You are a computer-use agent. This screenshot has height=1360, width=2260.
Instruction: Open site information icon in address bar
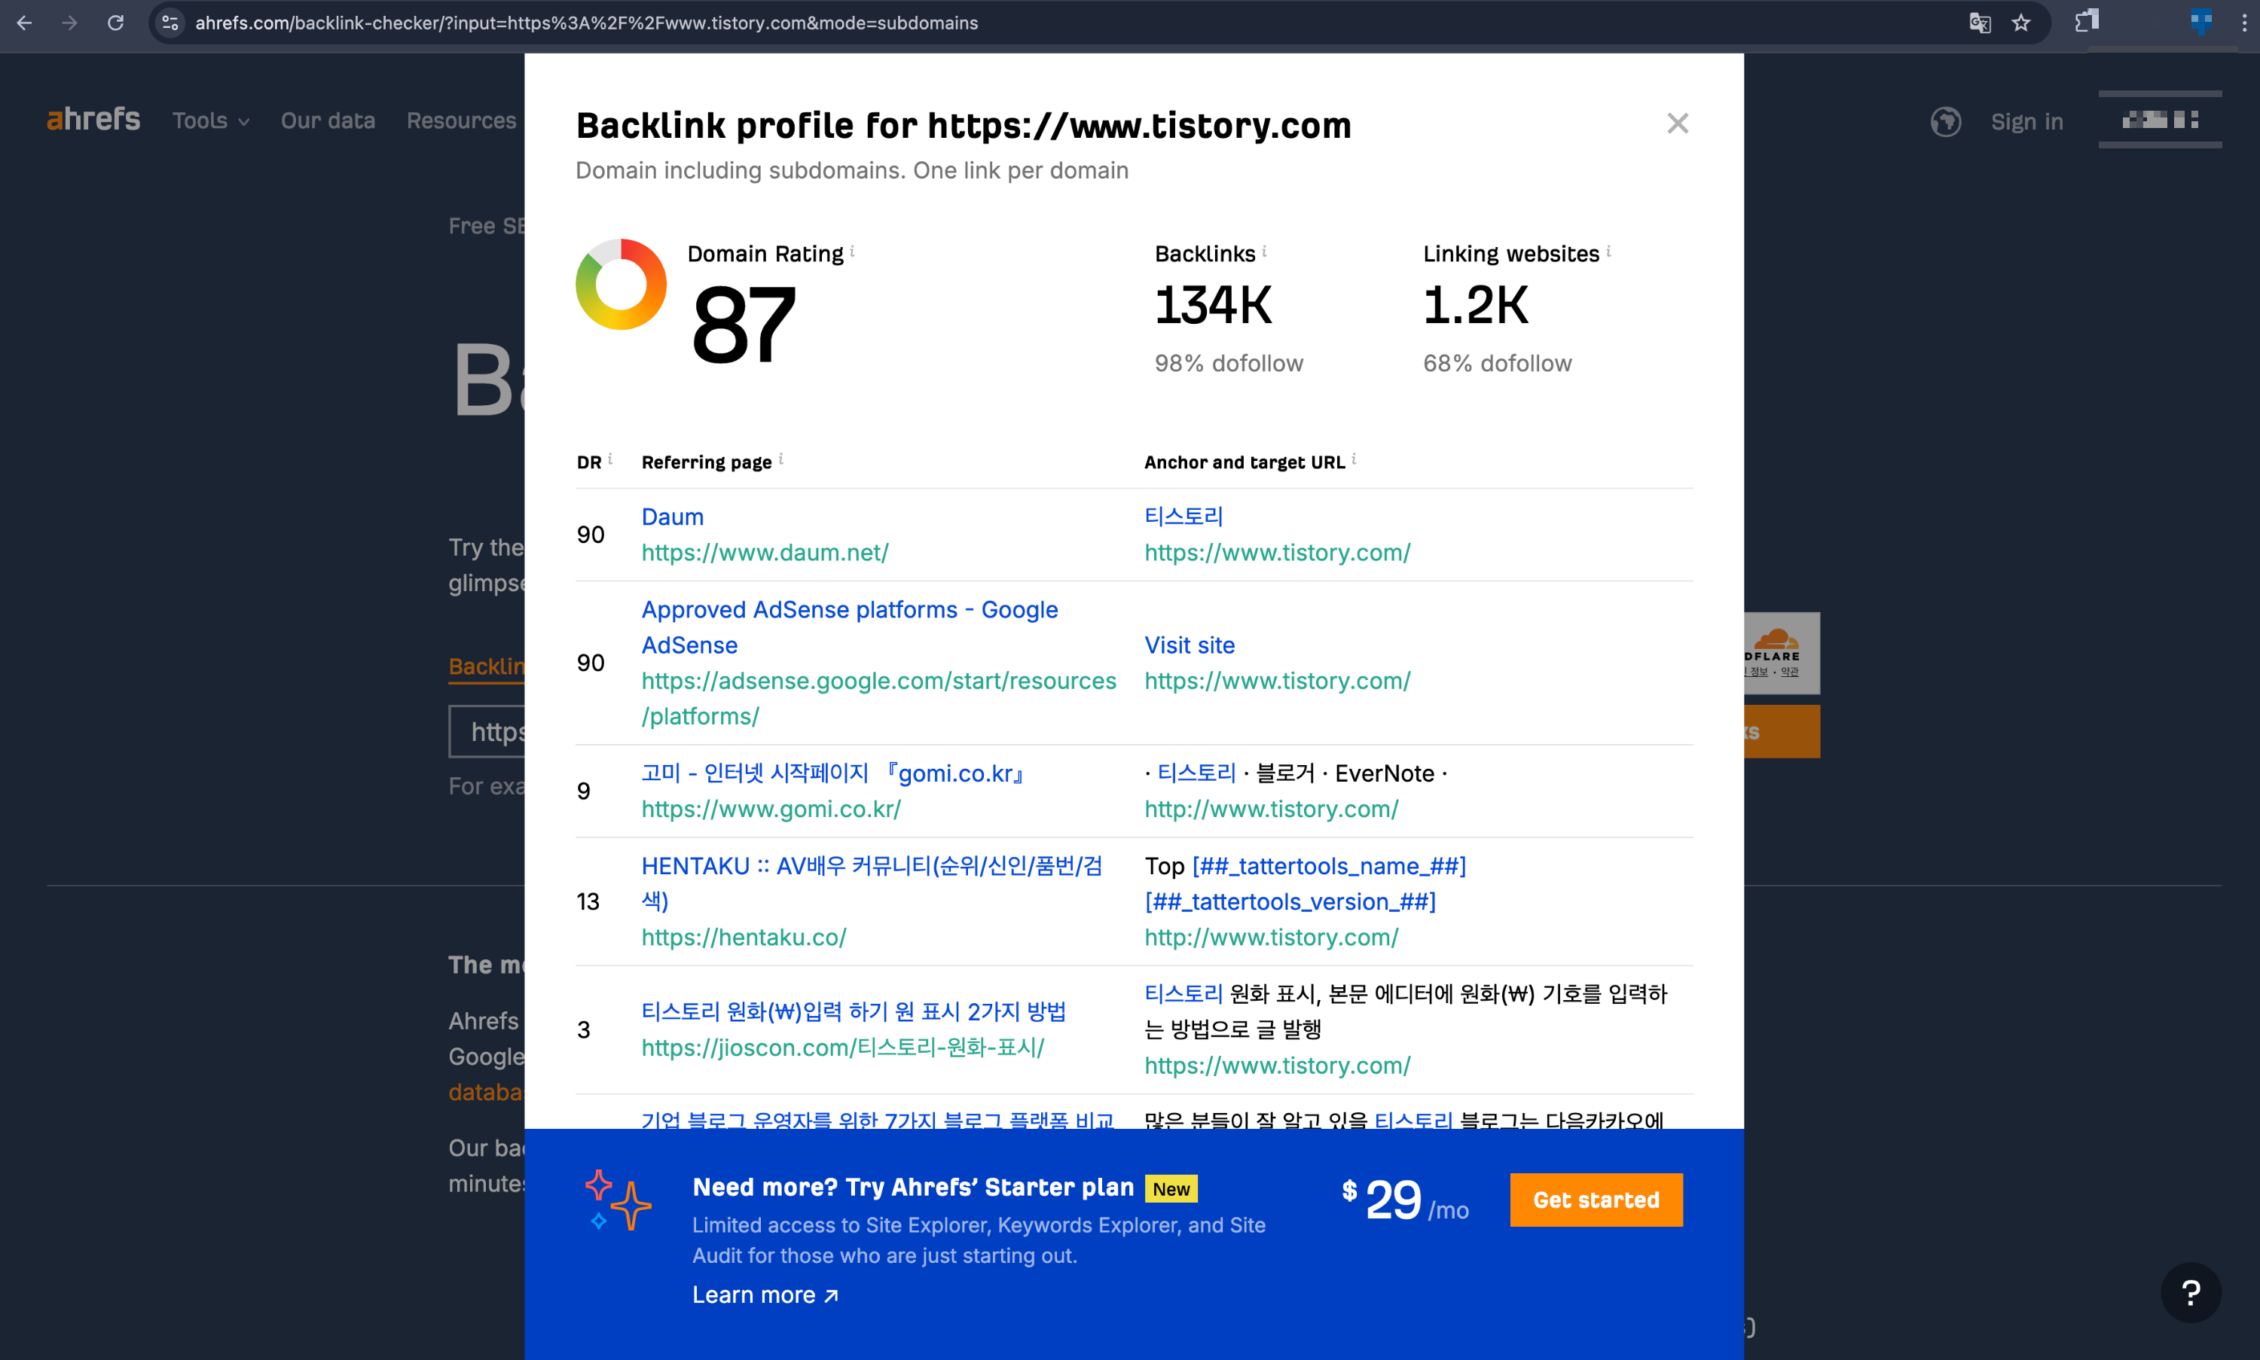pos(170,23)
